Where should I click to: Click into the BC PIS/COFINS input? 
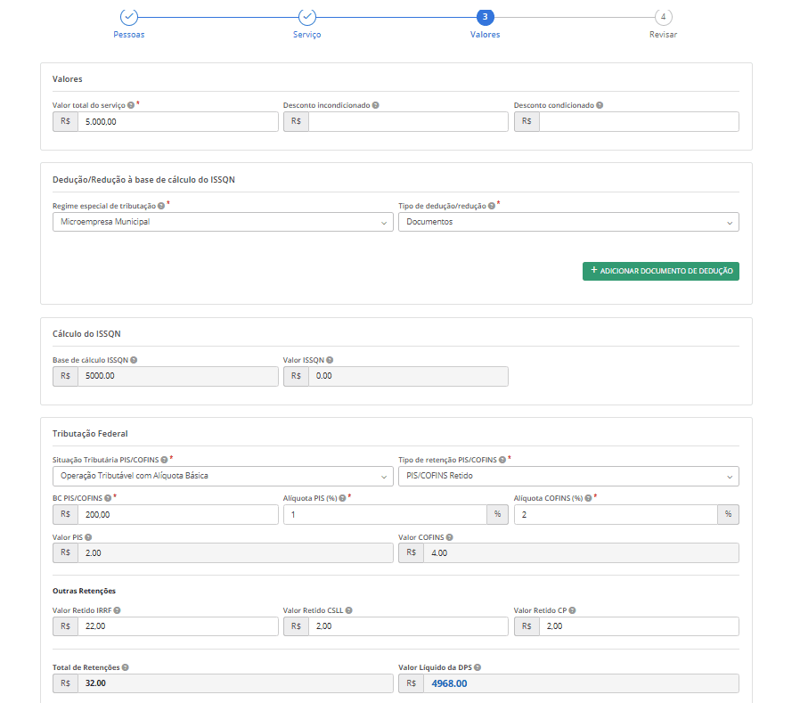pos(177,514)
